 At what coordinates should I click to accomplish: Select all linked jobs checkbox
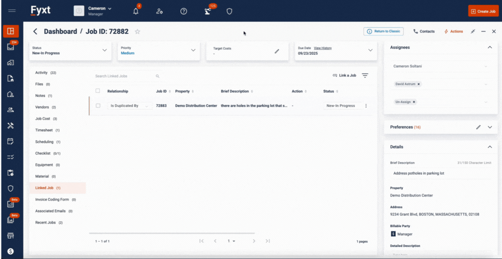[x=98, y=91]
